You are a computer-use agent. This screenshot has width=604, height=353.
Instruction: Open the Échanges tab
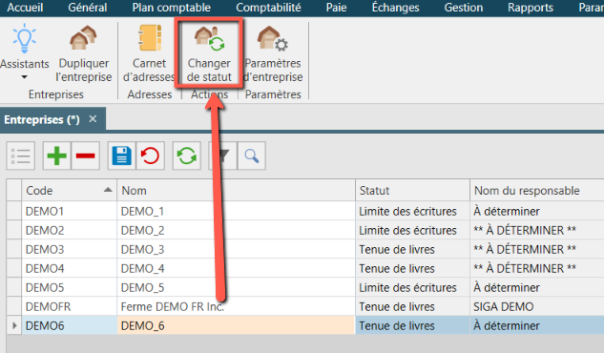tap(395, 8)
